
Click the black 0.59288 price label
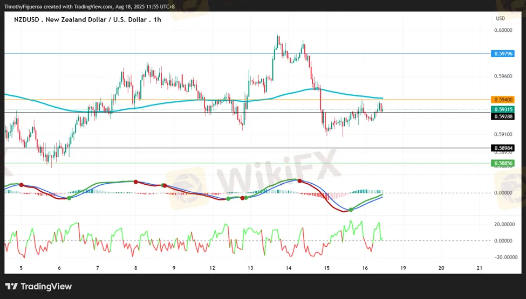click(502, 116)
